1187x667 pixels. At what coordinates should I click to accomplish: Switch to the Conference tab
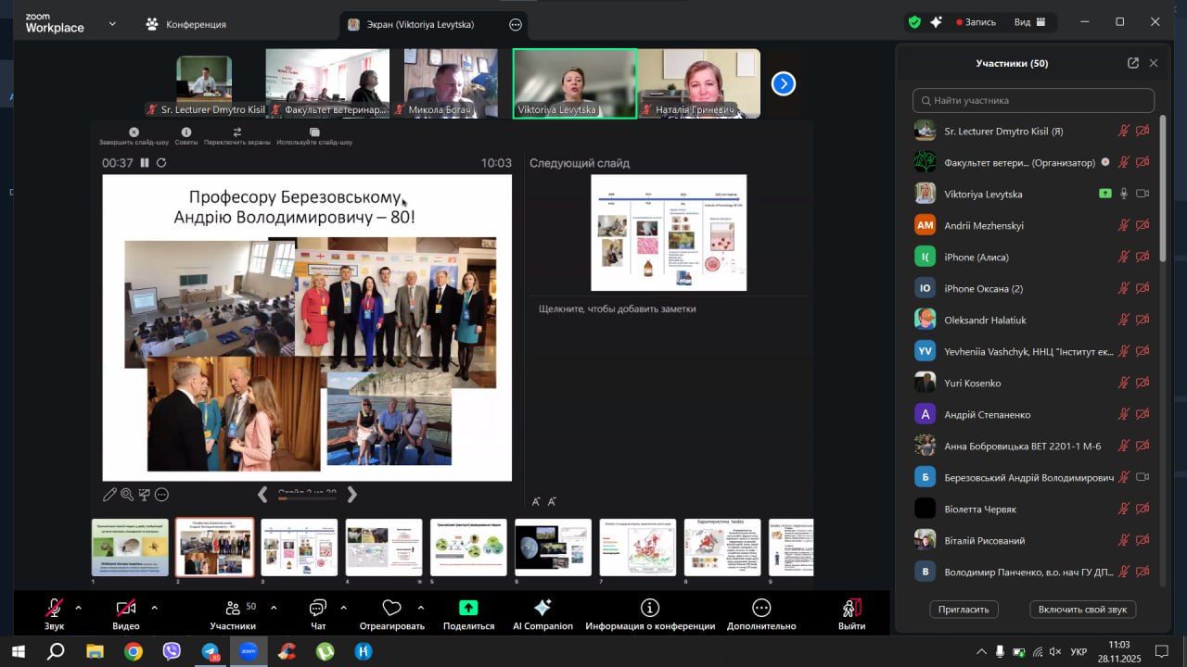[x=186, y=24]
